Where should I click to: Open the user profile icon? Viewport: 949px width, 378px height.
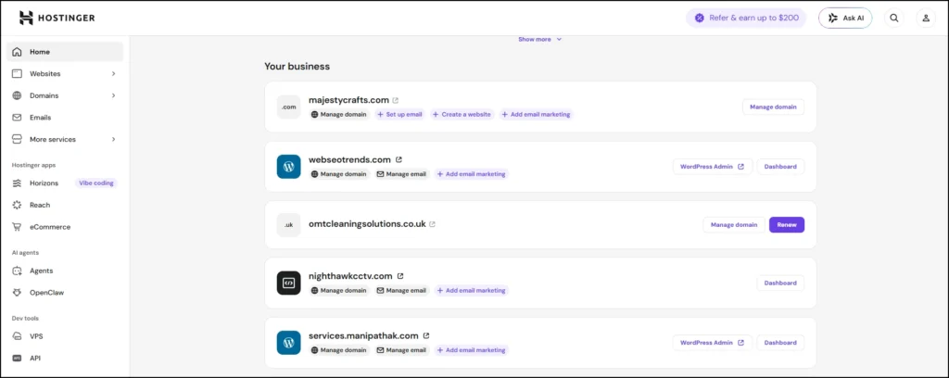point(926,19)
